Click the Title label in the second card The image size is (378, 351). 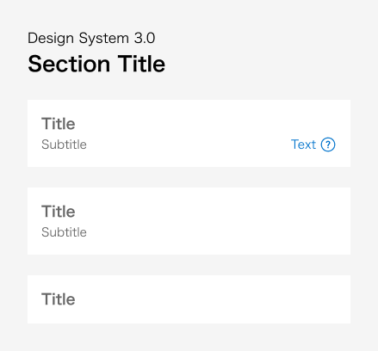pos(59,212)
